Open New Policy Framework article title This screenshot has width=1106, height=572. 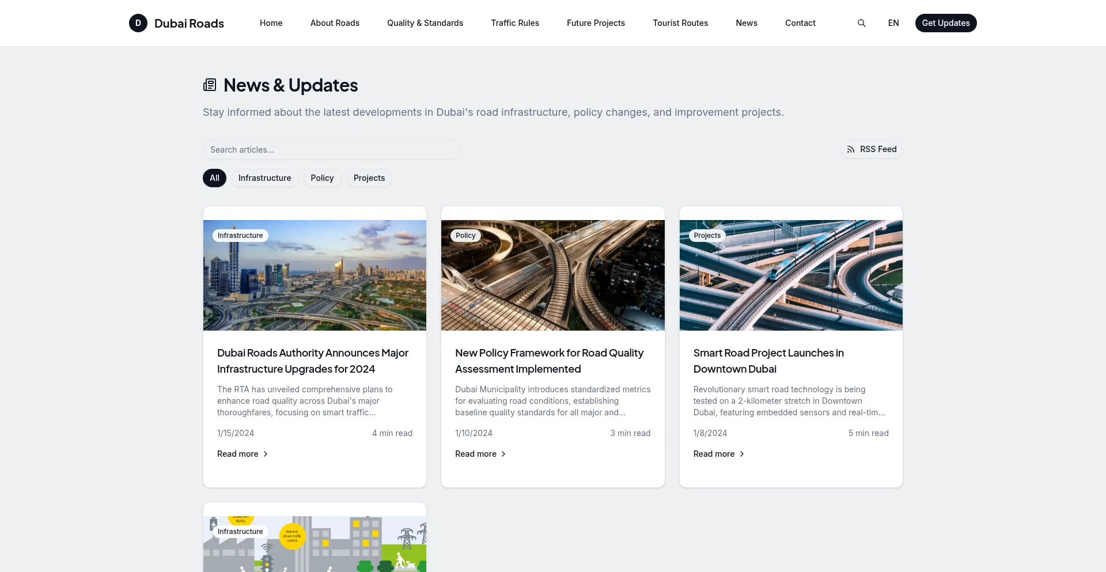[x=549, y=361]
